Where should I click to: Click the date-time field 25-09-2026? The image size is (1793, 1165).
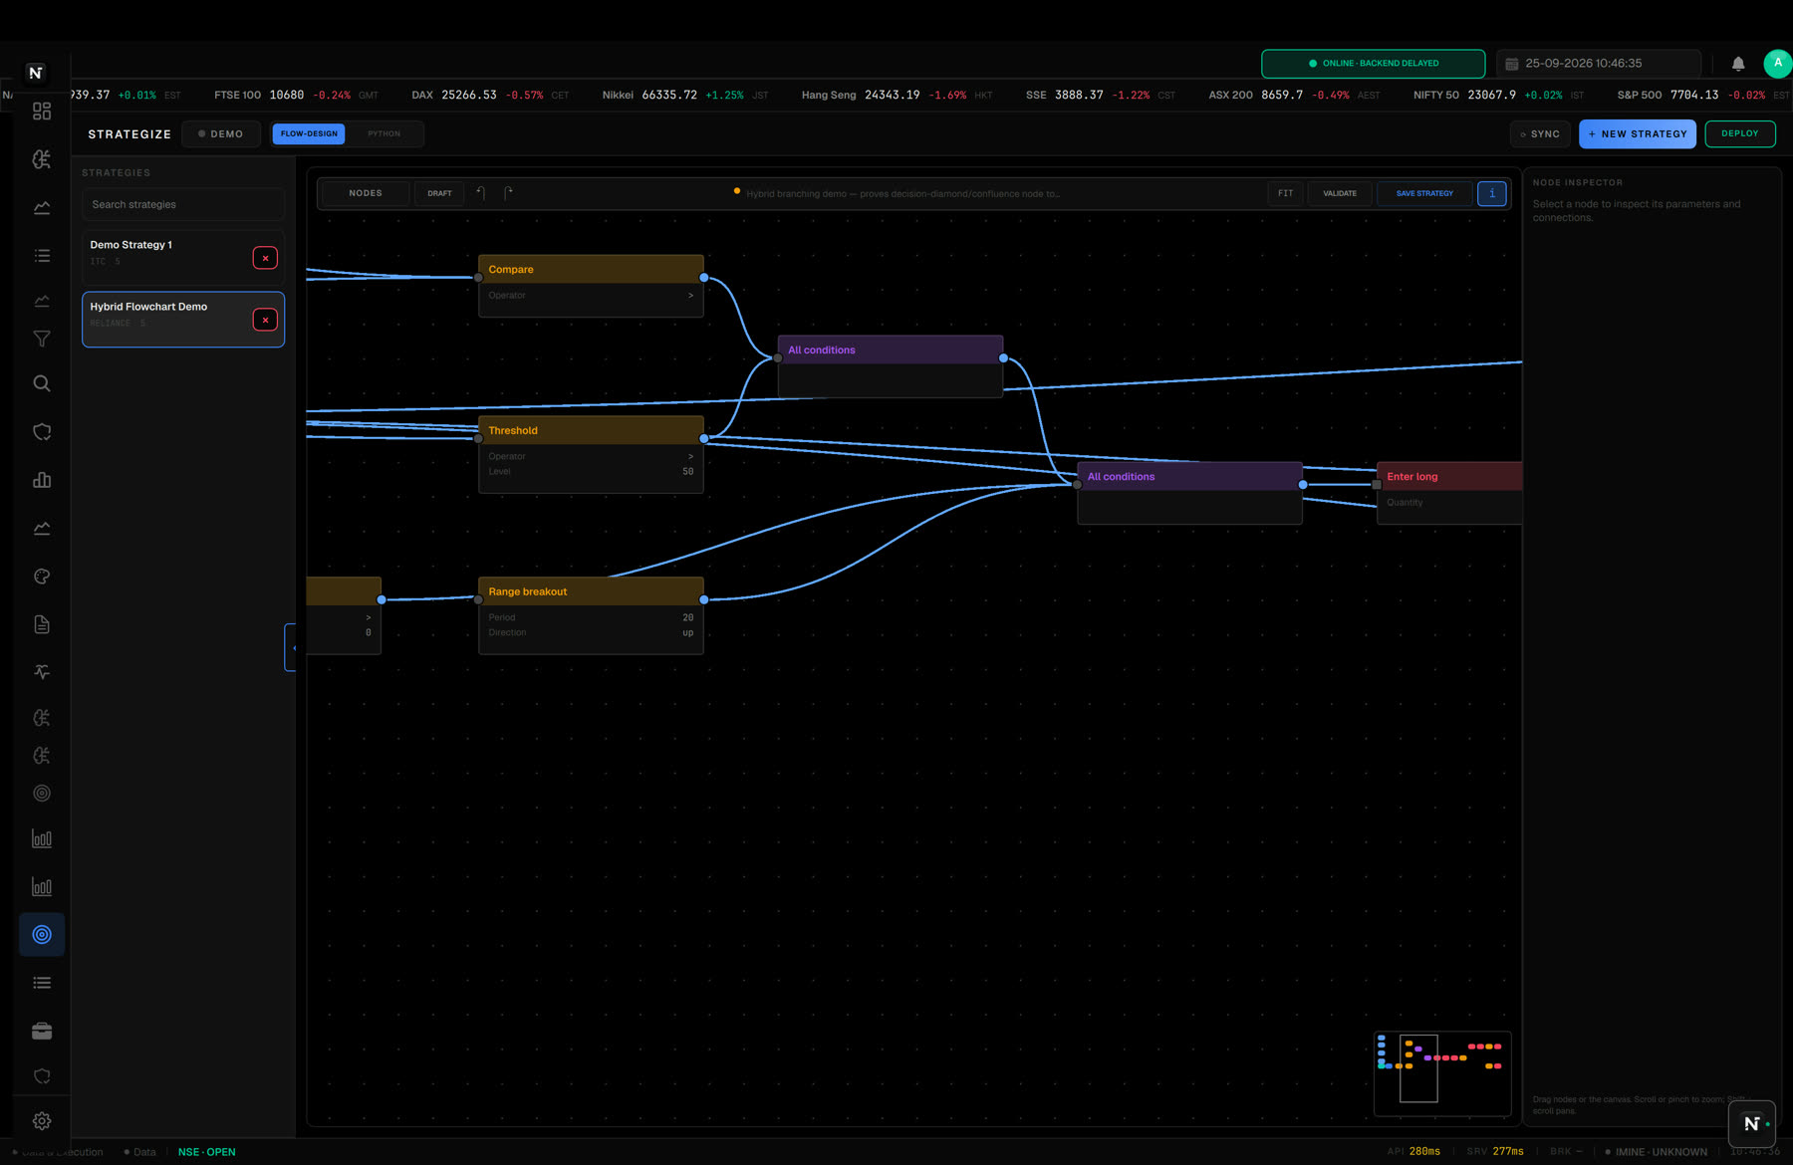coord(1598,64)
